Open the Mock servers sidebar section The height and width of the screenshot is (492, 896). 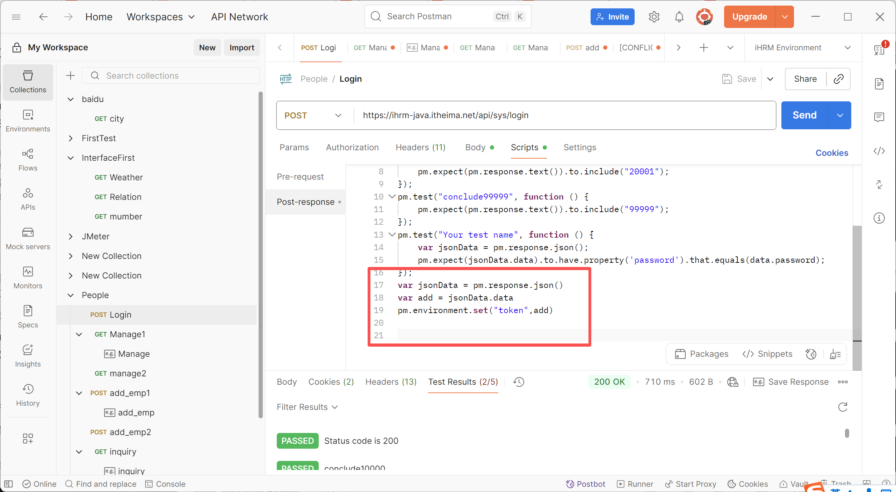point(28,239)
